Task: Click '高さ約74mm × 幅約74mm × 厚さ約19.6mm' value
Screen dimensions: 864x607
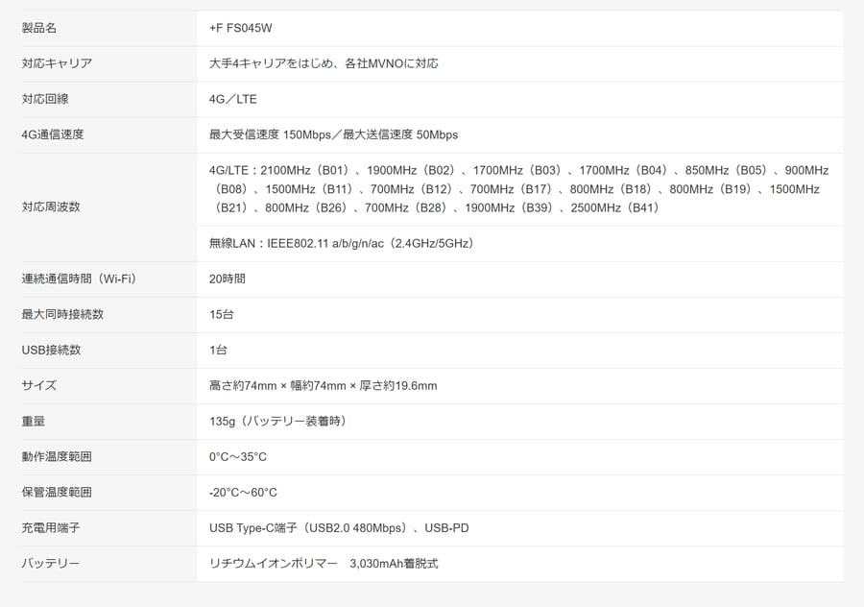Action: pyautogui.click(x=323, y=385)
